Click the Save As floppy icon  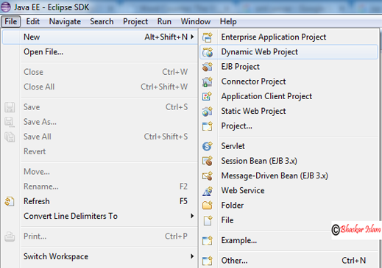coord(10,122)
